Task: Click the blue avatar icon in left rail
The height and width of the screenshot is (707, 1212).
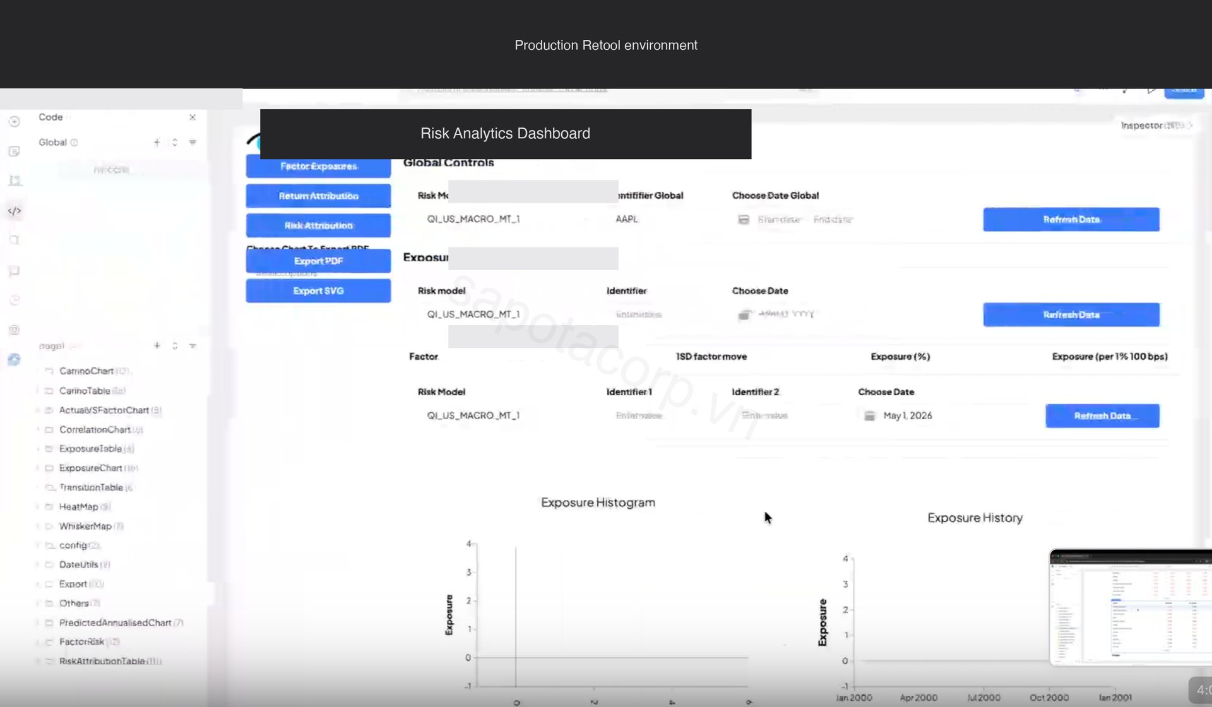Action: 15,360
